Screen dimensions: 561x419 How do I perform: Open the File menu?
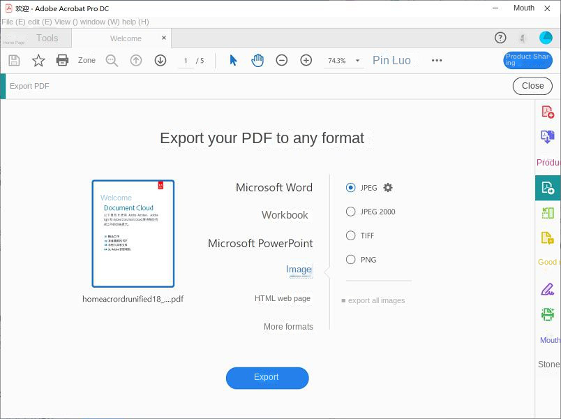pos(12,22)
